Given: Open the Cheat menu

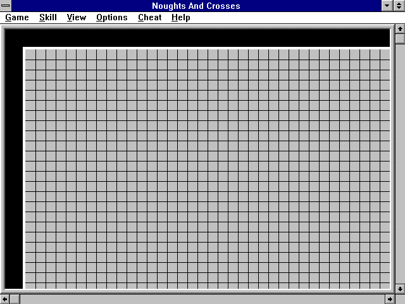Looking at the screenshot, I should pos(149,18).
